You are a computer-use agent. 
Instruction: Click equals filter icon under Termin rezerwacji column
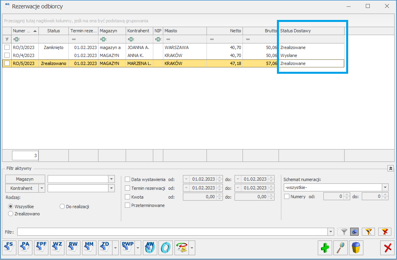point(74,39)
